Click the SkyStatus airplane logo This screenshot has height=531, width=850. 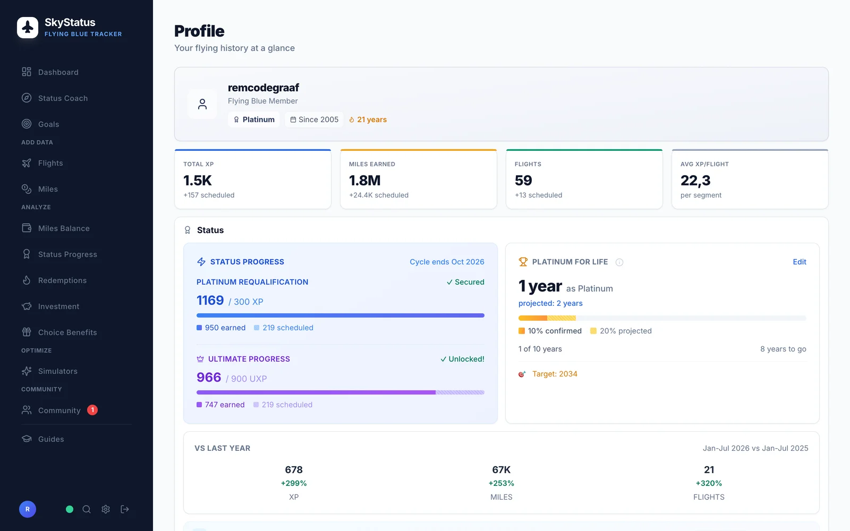pyautogui.click(x=28, y=28)
